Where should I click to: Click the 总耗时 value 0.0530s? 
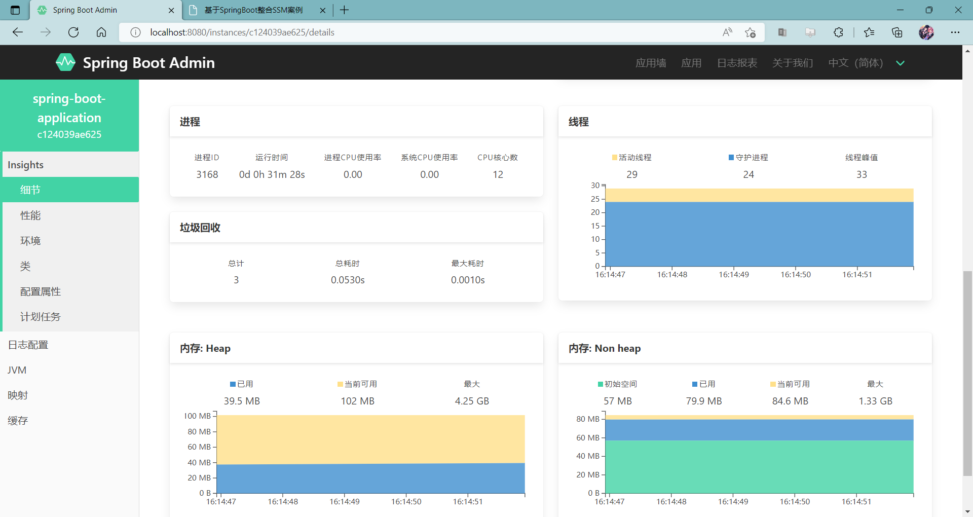tap(348, 280)
